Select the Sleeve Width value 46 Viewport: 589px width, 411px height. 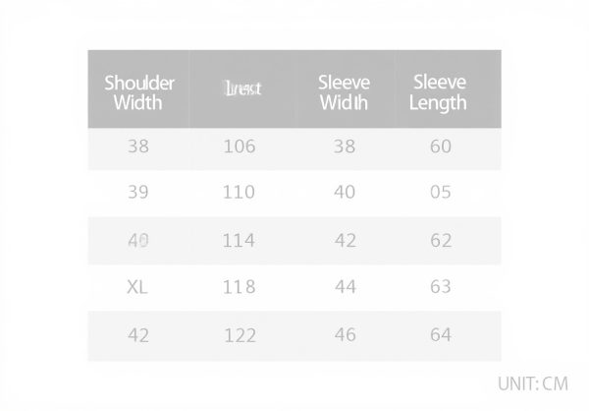pos(345,335)
